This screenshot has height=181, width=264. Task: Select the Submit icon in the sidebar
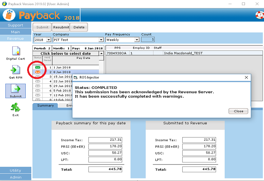[x=15, y=89]
